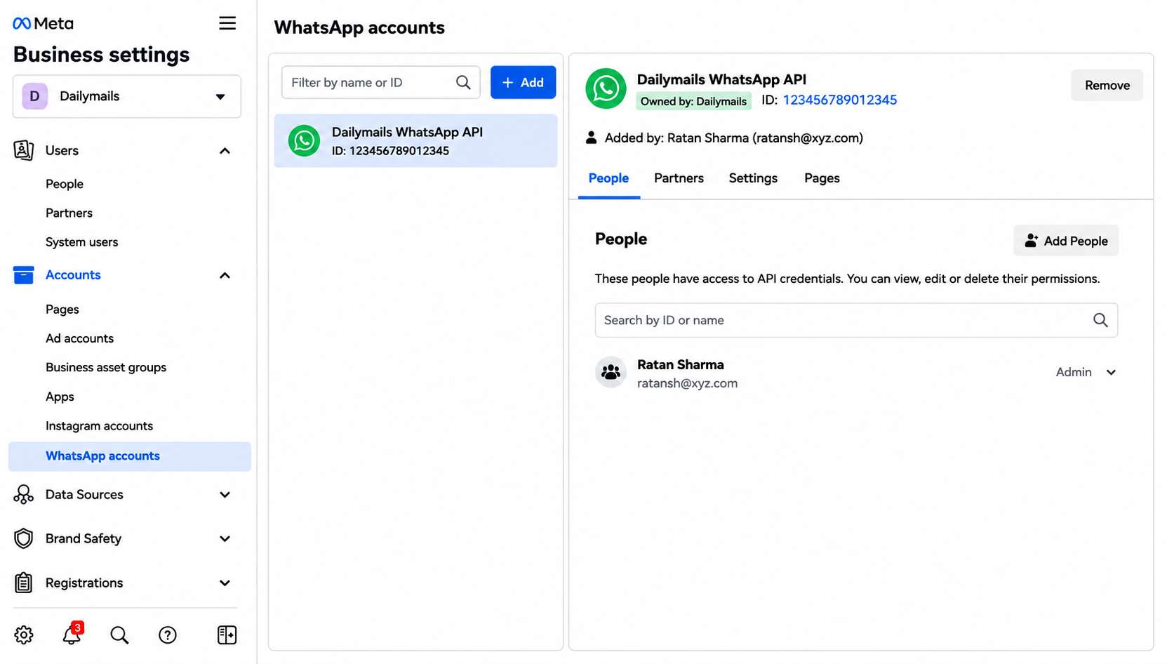Toggle the sidebar panel layout icon
Viewport: 1167px width, 664px height.
point(227,635)
